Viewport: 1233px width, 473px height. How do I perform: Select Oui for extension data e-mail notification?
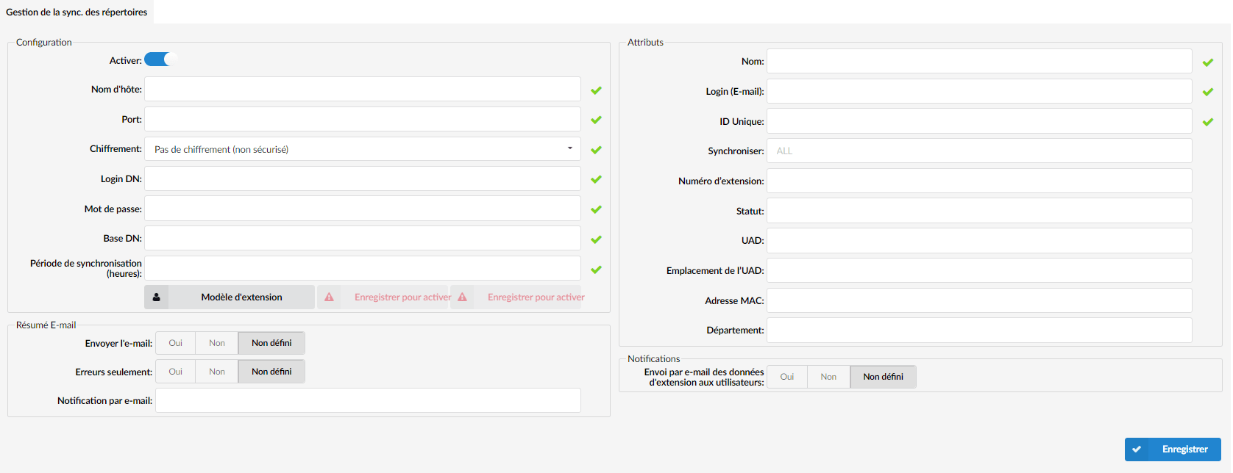click(x=787, y=377)
